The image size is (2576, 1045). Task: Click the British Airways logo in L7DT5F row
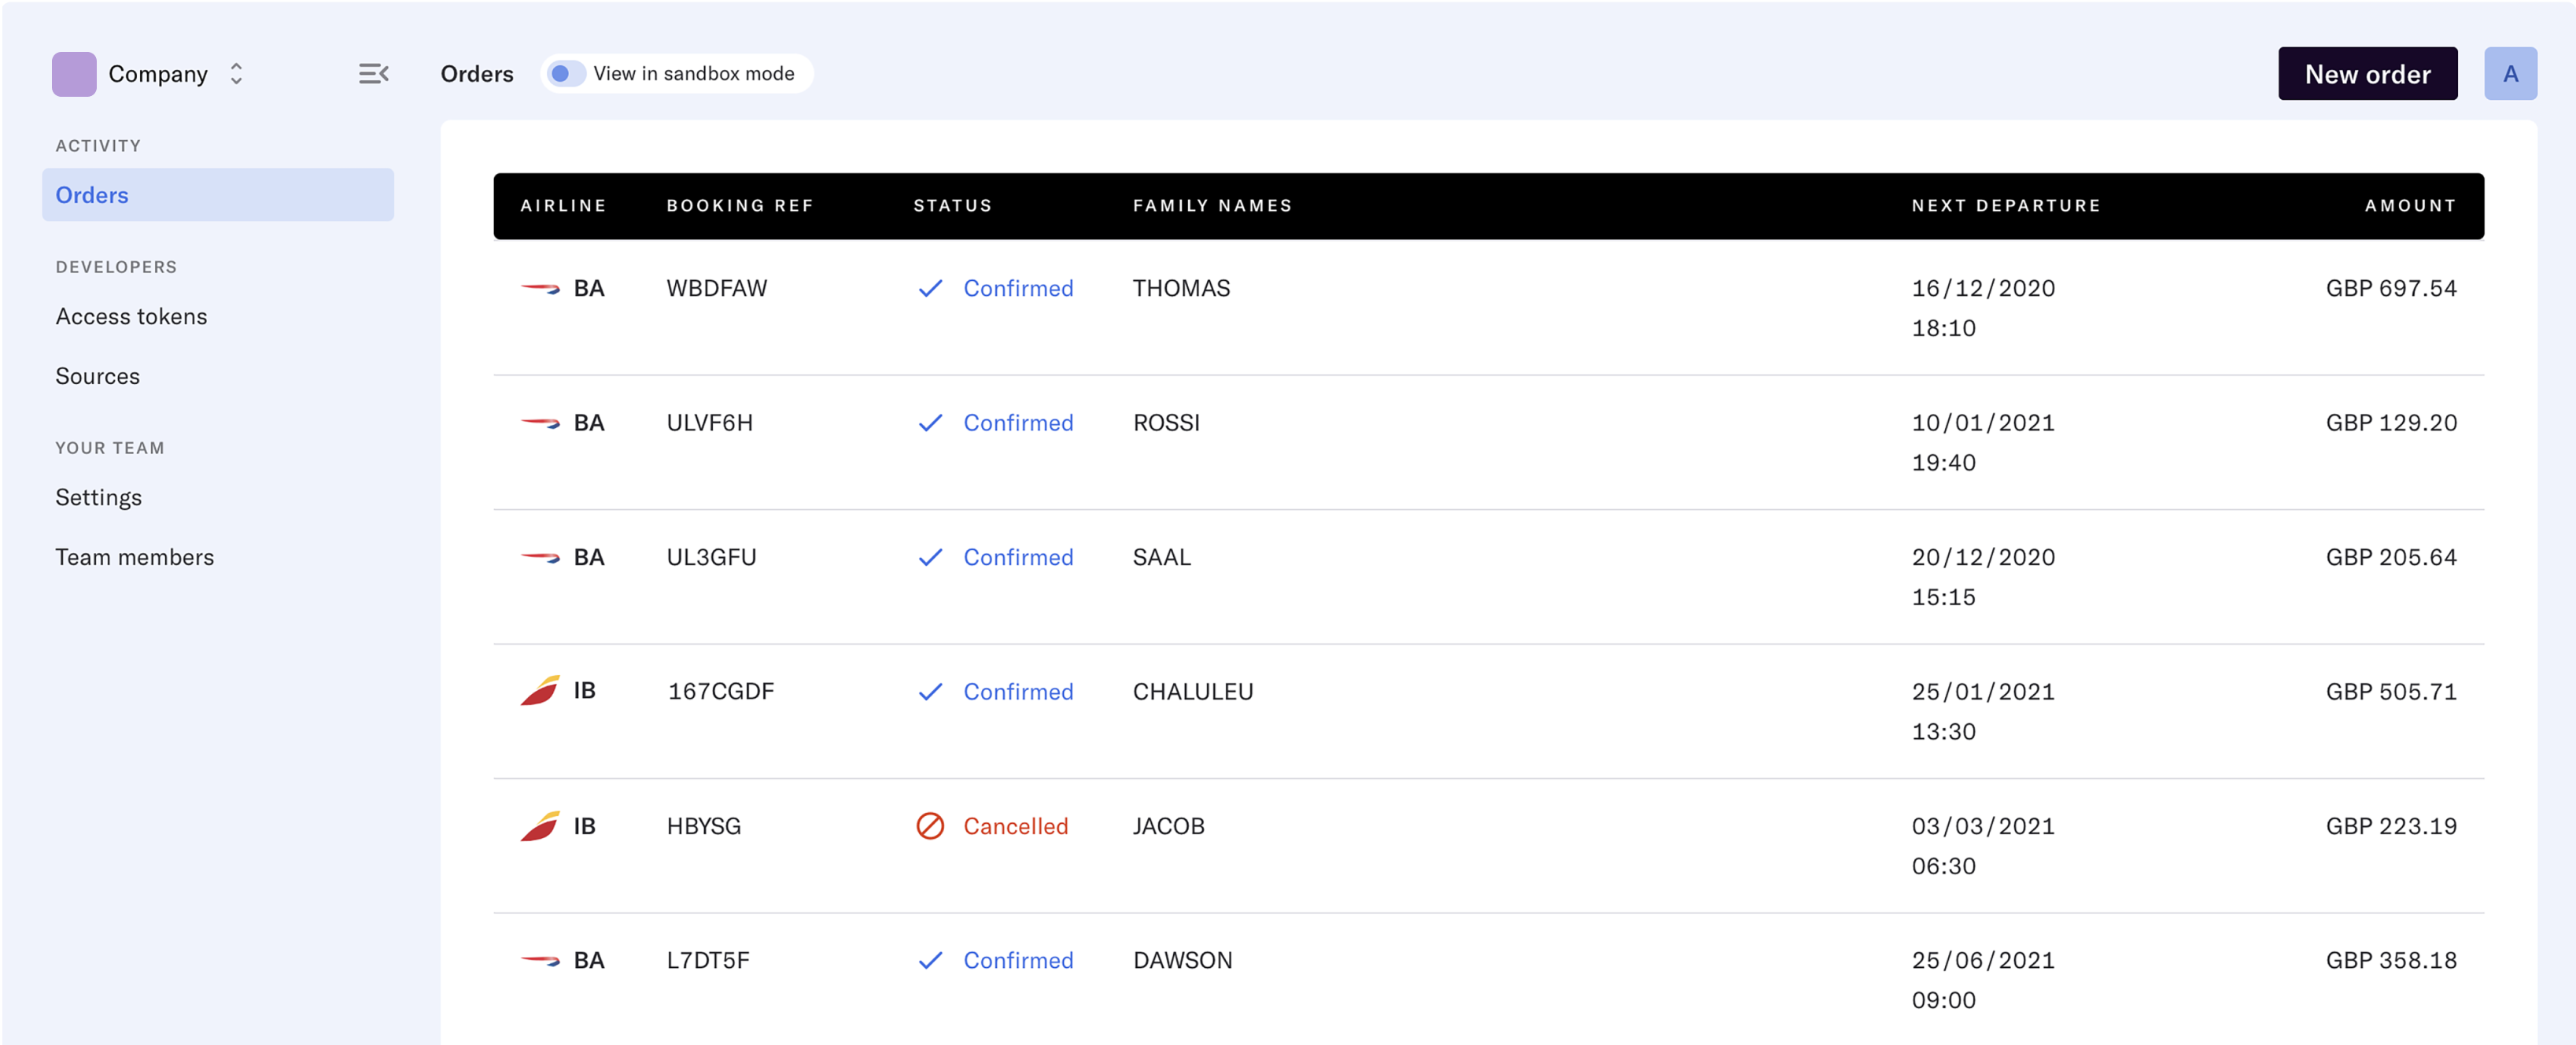click(540, 961)
